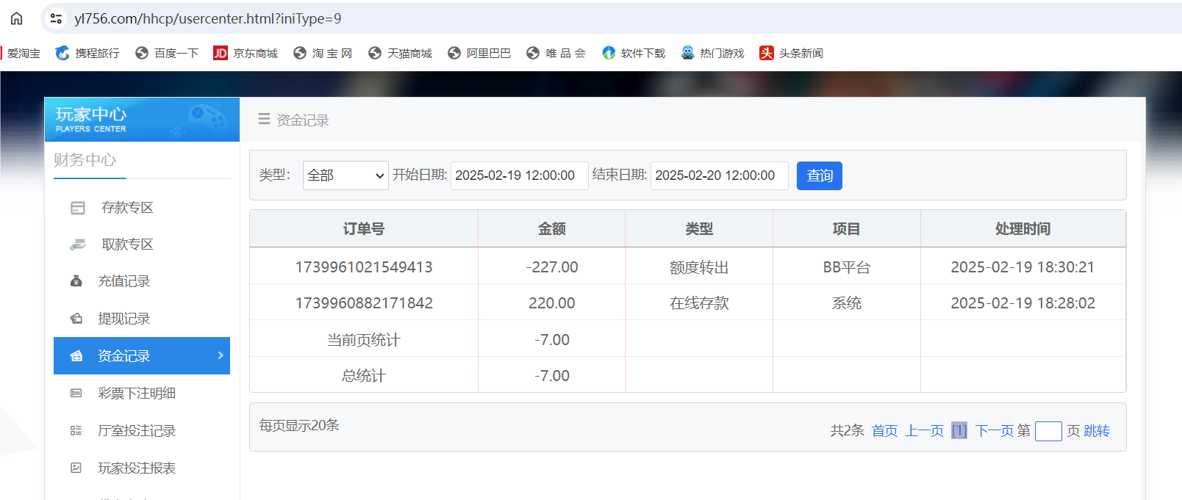The image size is (1182, 500).
Task: Click the 下一页 pagination link
Action: 995,431
